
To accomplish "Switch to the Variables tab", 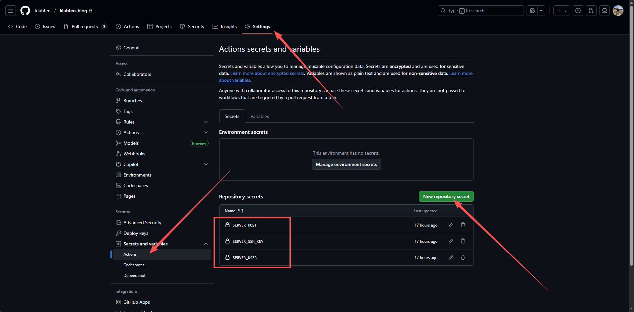I will (x=259, y=116).
